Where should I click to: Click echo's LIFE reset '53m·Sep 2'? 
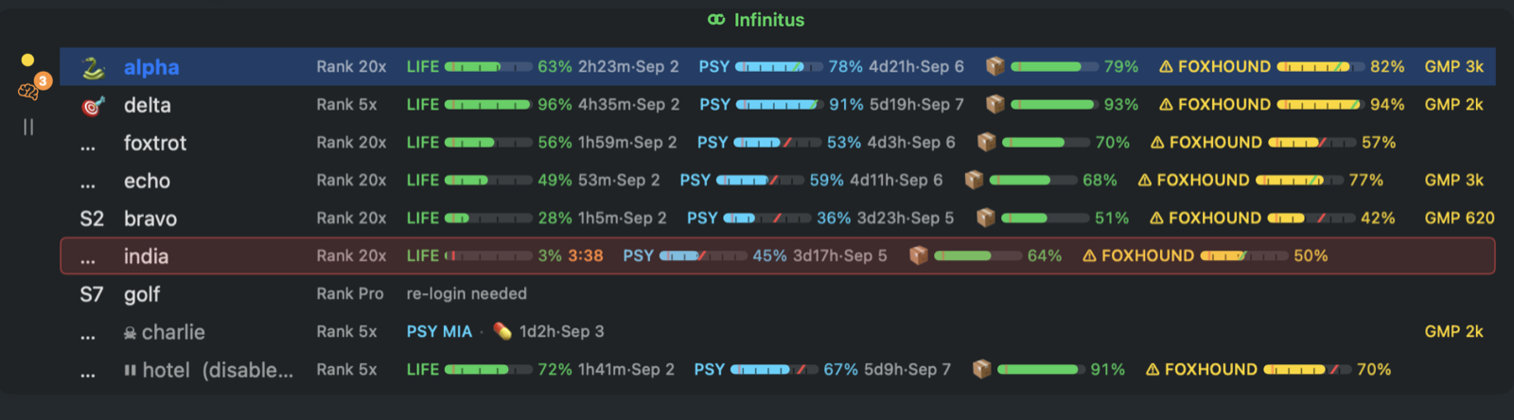619,181
